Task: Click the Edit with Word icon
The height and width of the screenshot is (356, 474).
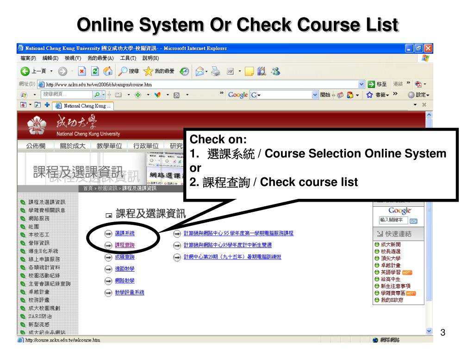Action: [231, 71]
